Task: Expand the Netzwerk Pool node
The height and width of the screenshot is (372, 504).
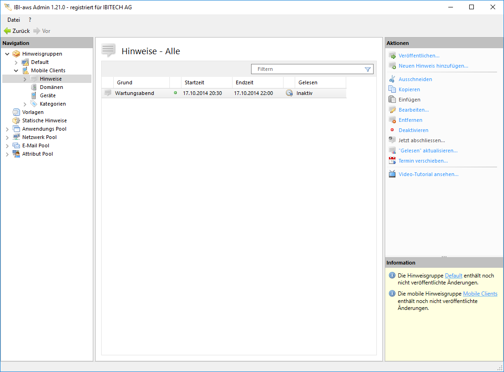Action: click(7, 137)
